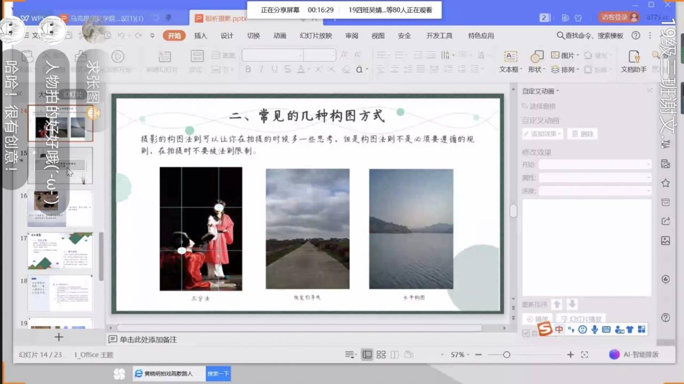This screenshot has width=684, height=384.
Task: Click the add new slide plus icon
Action: tap(59, 337)
